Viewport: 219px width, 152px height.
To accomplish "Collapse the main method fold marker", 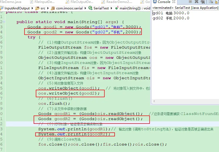I will [4, 21].
